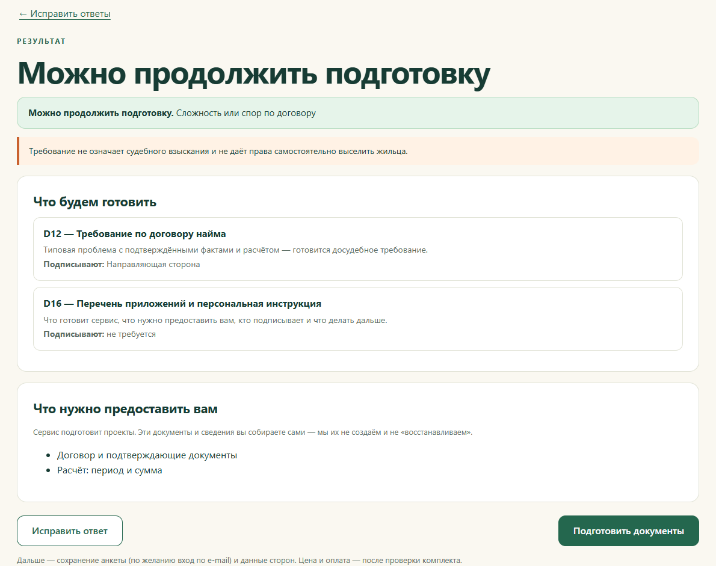
Task: Click the orange warning 'Требование не означает судебного взыскания'
Action: [358, 151]
